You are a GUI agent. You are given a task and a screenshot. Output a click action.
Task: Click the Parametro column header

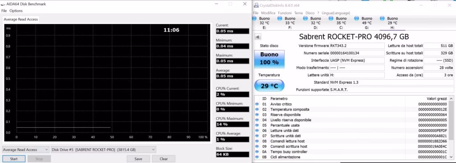click(279, 99)
